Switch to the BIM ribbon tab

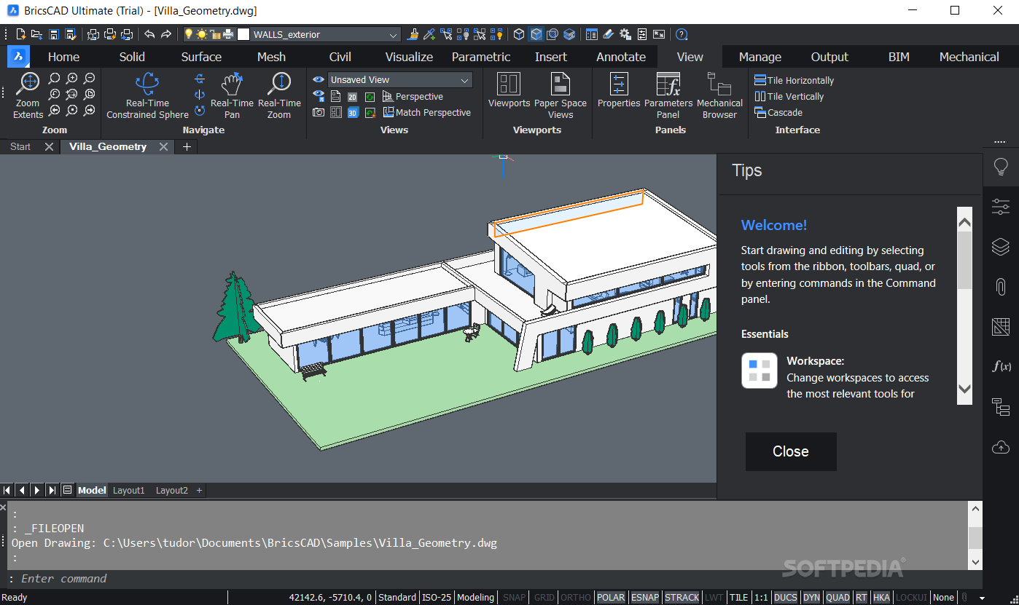(899, 57)
